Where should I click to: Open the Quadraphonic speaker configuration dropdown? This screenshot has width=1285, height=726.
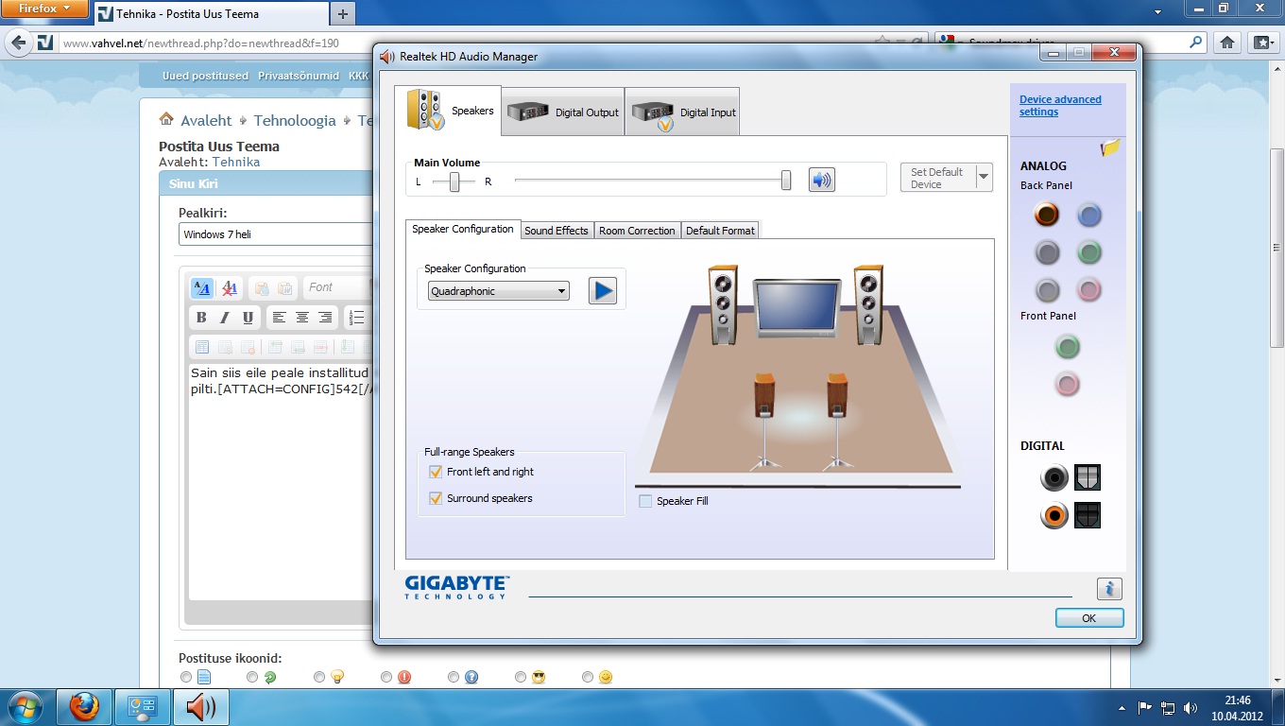point(499,291)
